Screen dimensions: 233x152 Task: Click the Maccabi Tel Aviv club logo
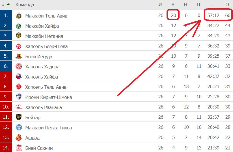(19, 16)
